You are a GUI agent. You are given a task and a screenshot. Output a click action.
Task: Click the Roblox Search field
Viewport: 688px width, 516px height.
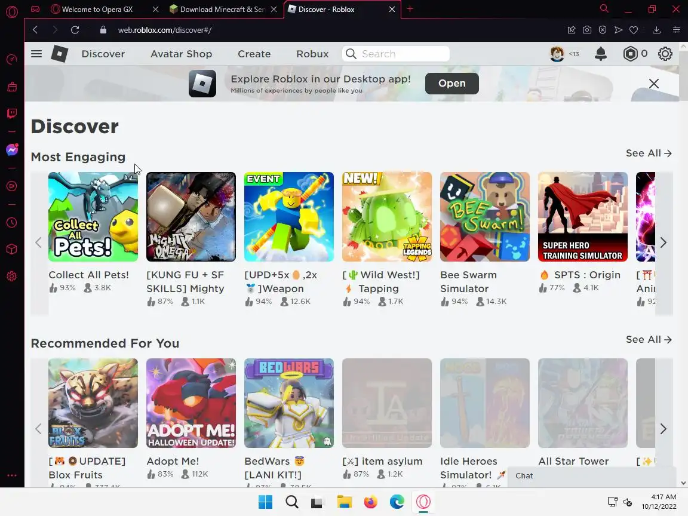(x=396, y=54)
